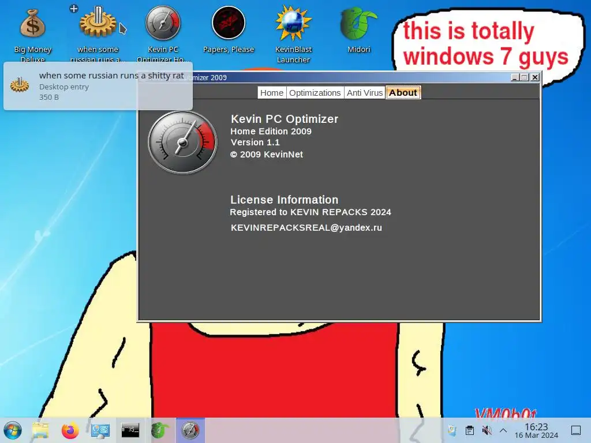Expand the hidden system tray icons arrow
Viewport: 591px width, 443px height.
(503, 430)
